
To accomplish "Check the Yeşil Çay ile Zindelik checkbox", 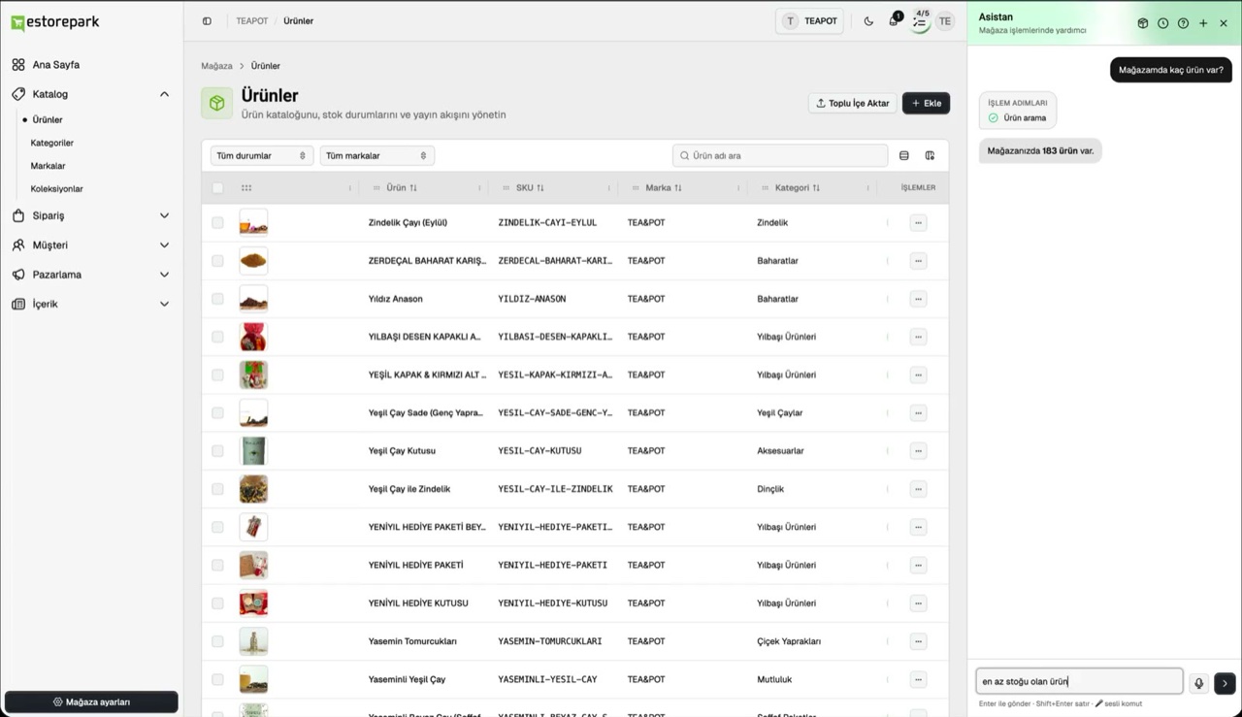I will [x=217, y=489].
